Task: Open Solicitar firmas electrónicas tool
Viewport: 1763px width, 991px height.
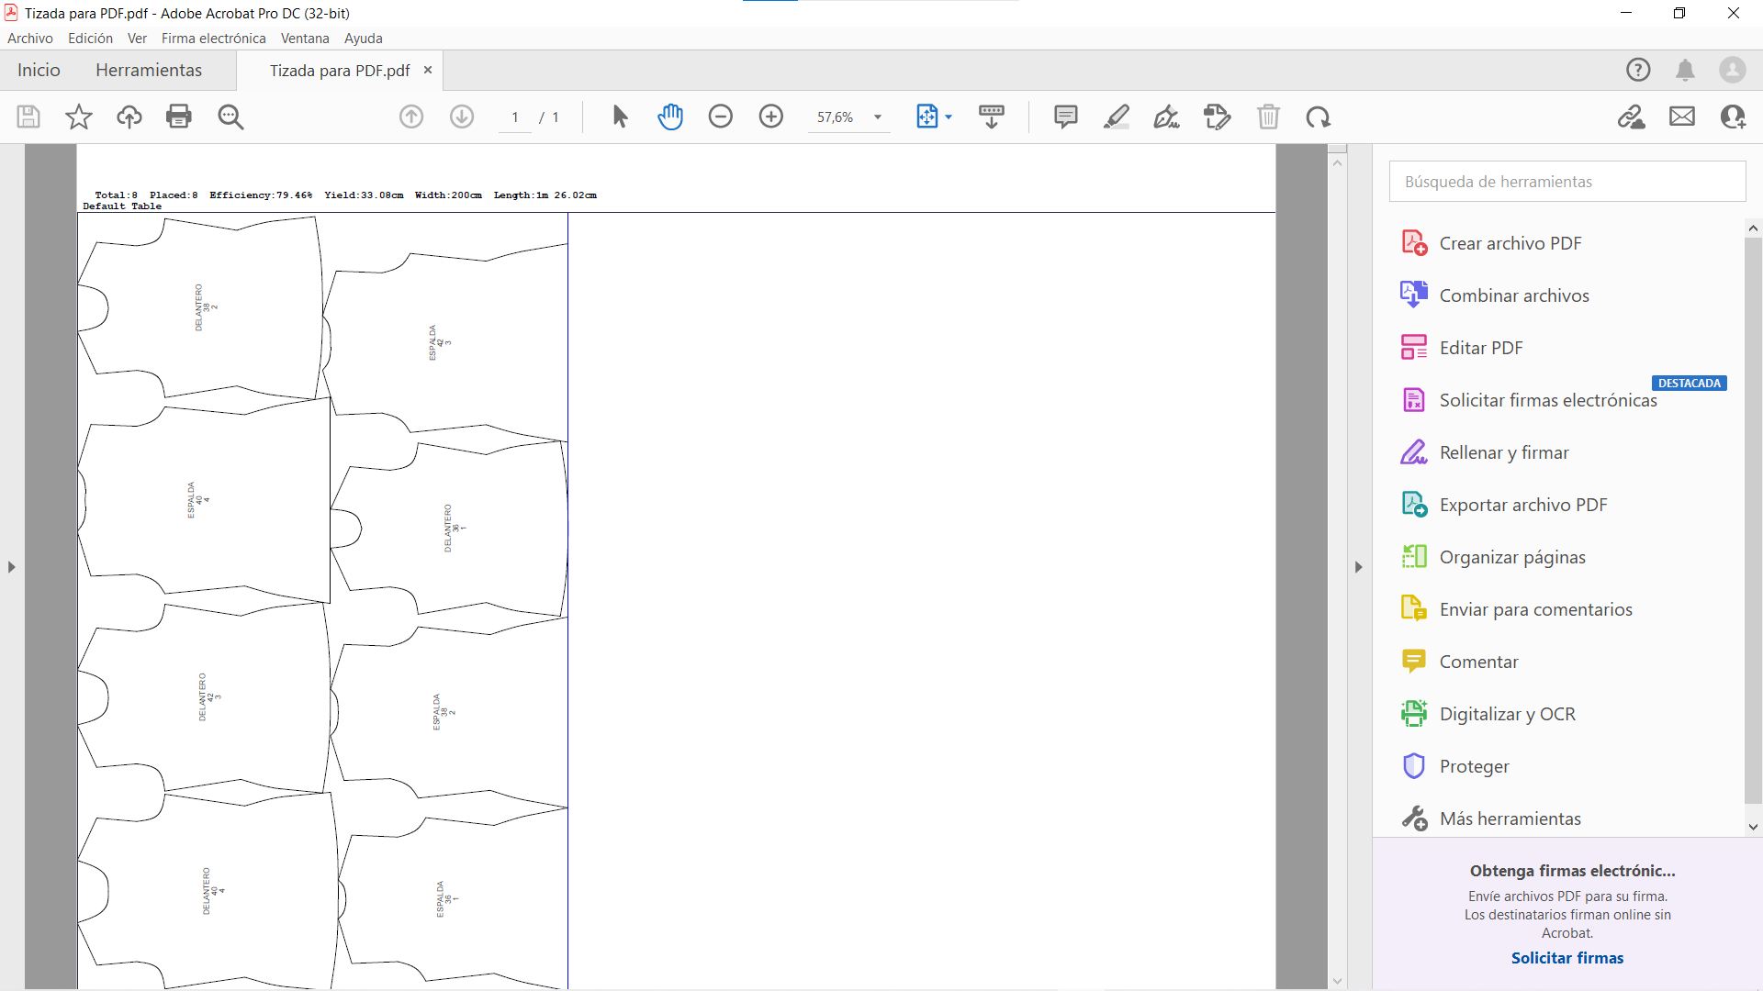Action: (x=1548, y=400)
